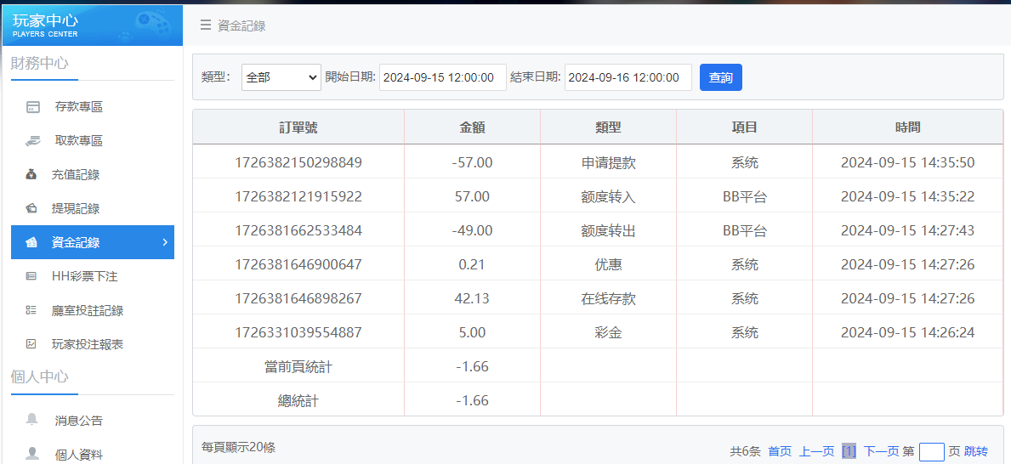The image size is (1011, 464).
Task: Select 資金記錄 in the sidebar
Action: click(x=76, y=242)
